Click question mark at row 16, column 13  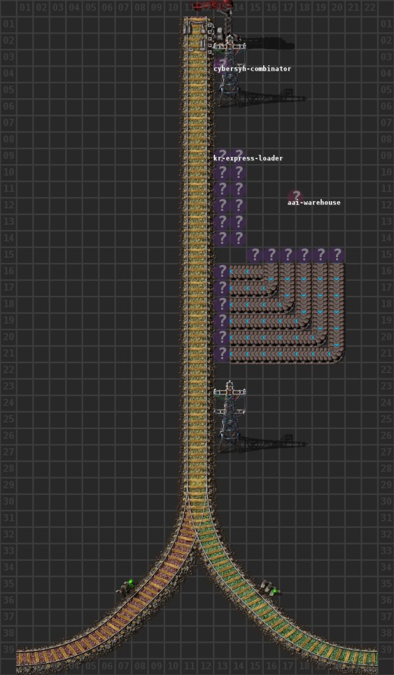tap(222, 271)
